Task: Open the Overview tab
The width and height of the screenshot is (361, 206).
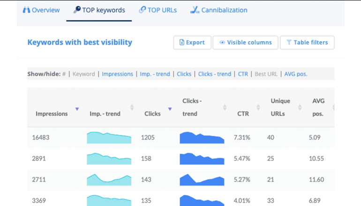Action: (x=41, y=10)
